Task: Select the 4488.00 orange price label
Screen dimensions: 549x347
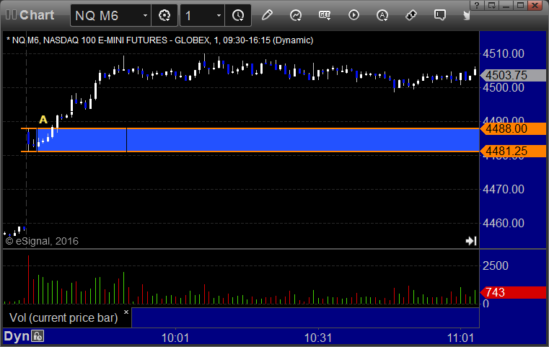Action: coord(513,129)
